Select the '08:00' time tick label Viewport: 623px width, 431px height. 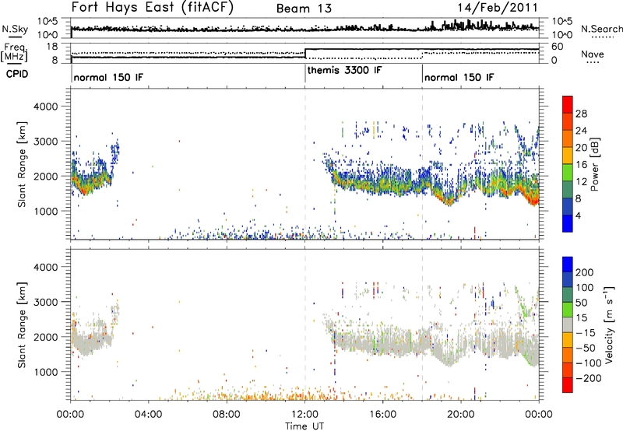point(227,415)
